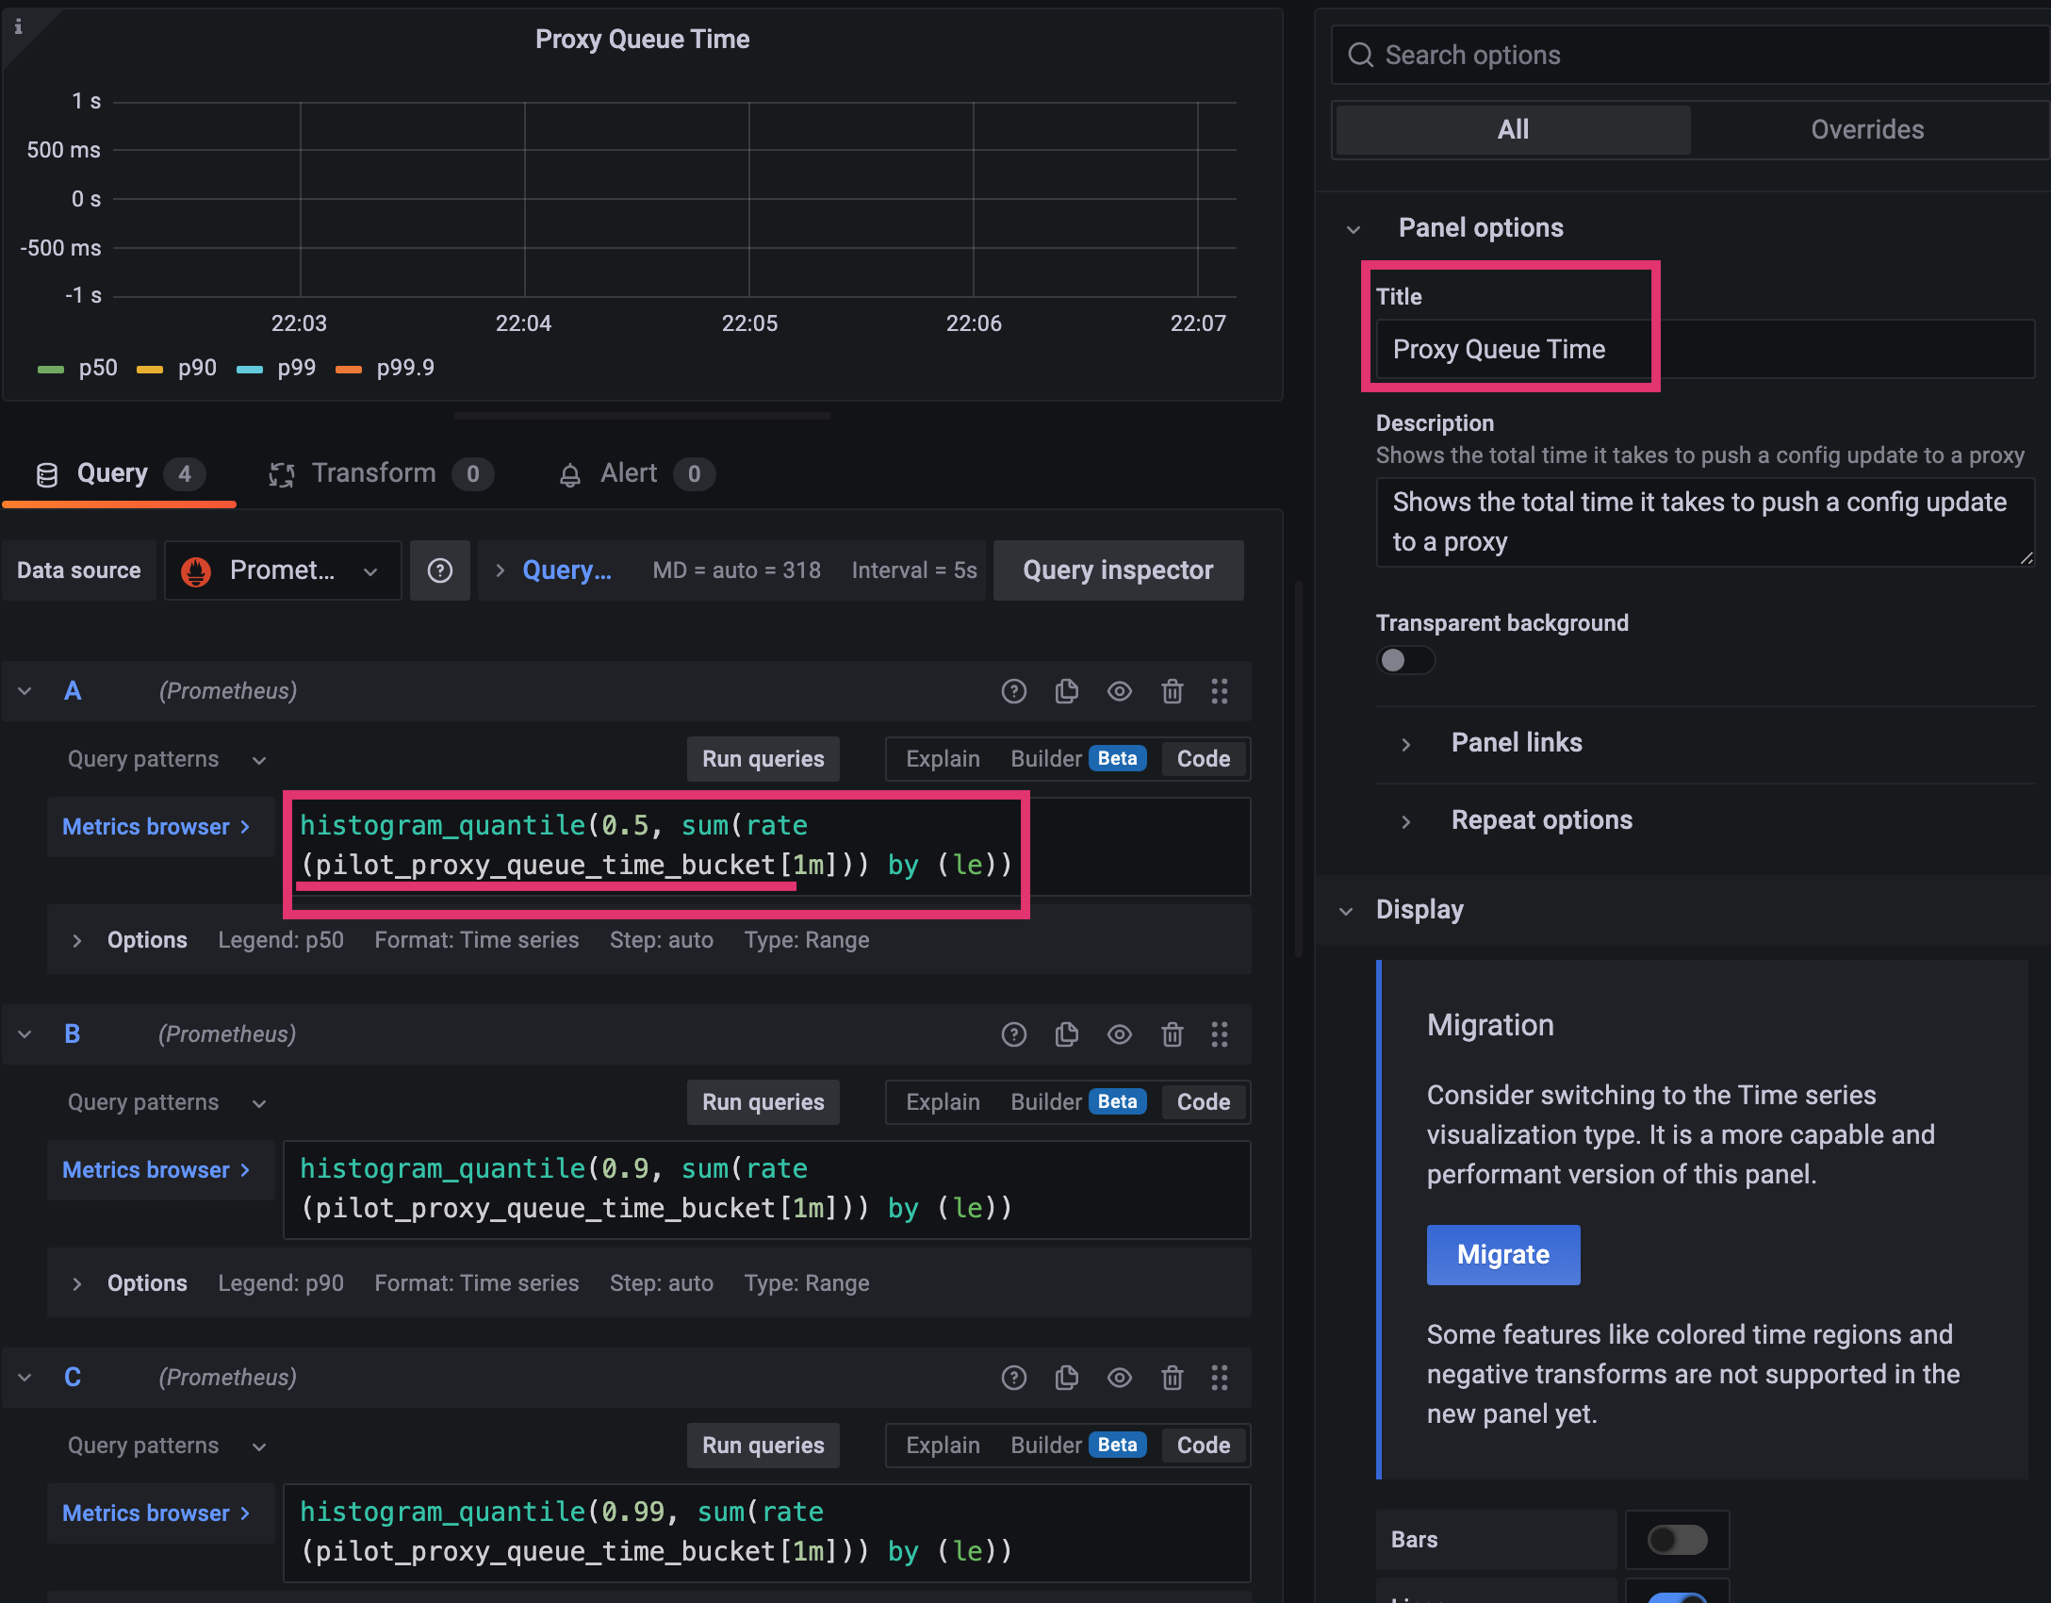Image resolution: width=2051 pixels, height=1603 pixels.
Task: Switch query A to Code mode
Action: pyautogui.click(x=1204, y=759)
